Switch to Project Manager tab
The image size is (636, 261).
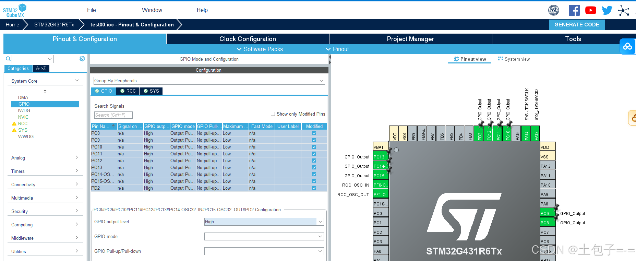tap(410, 39)
